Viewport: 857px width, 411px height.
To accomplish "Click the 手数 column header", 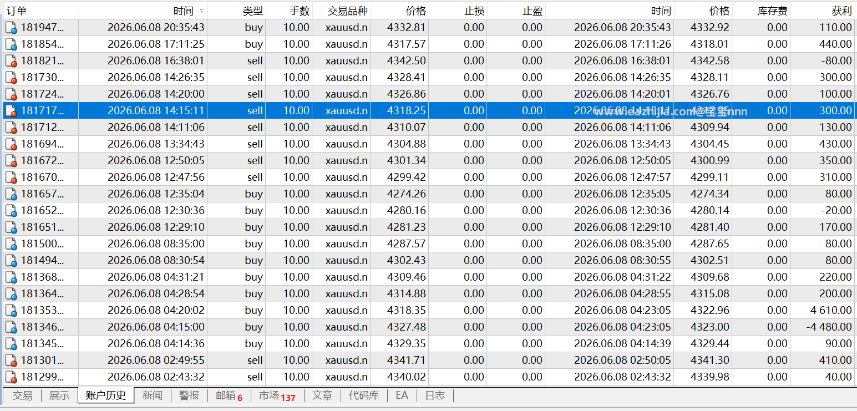I will 288,11.
